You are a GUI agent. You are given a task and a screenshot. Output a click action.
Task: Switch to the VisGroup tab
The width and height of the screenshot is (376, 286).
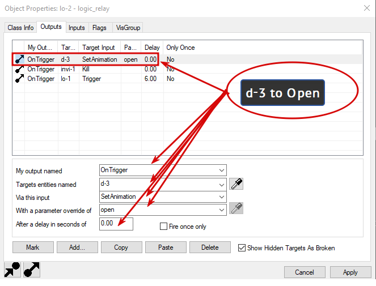(128, 28)
